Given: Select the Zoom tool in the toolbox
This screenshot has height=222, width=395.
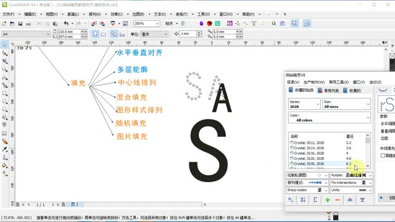Looking at the screenshot, I should tap(4, 69).
